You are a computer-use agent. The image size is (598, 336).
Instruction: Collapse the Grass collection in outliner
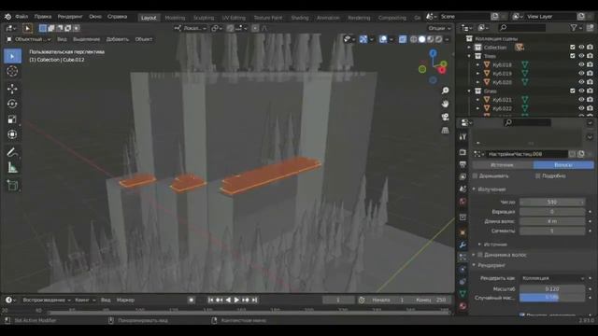click(x=469, y=91)
